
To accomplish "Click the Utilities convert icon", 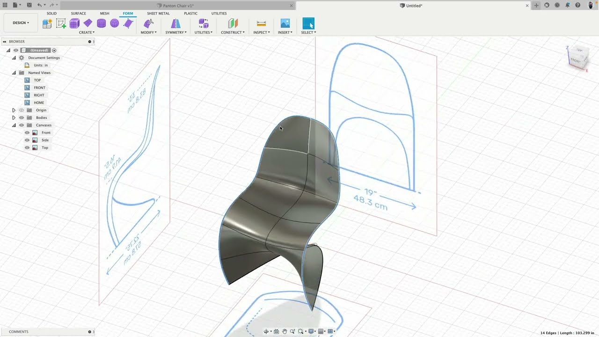I will (x=204, y=23).
